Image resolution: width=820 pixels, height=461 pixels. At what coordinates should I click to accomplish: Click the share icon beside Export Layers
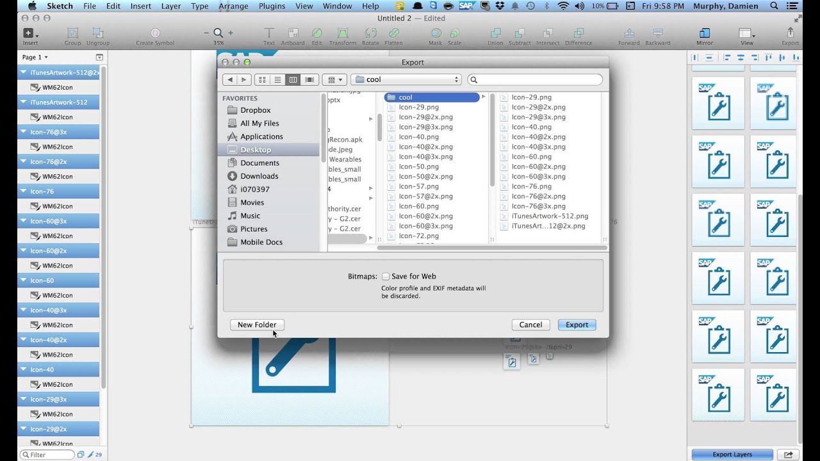[787, 455]
